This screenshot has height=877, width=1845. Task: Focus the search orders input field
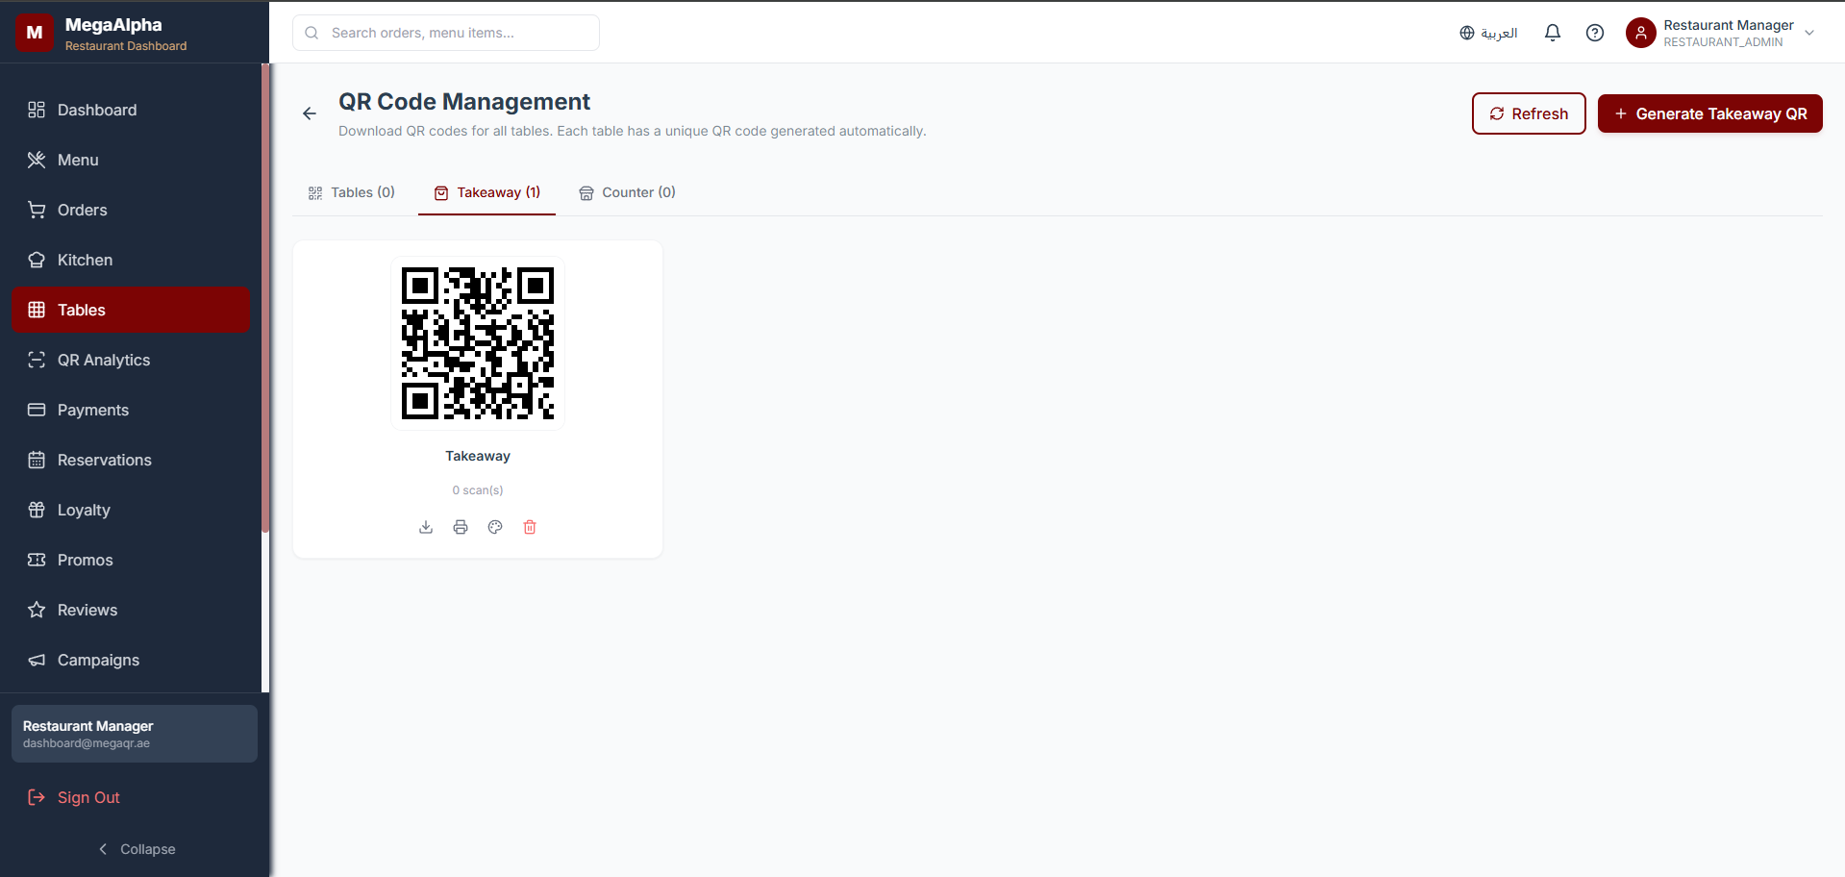pyautogui.click(x=446, y=33)
